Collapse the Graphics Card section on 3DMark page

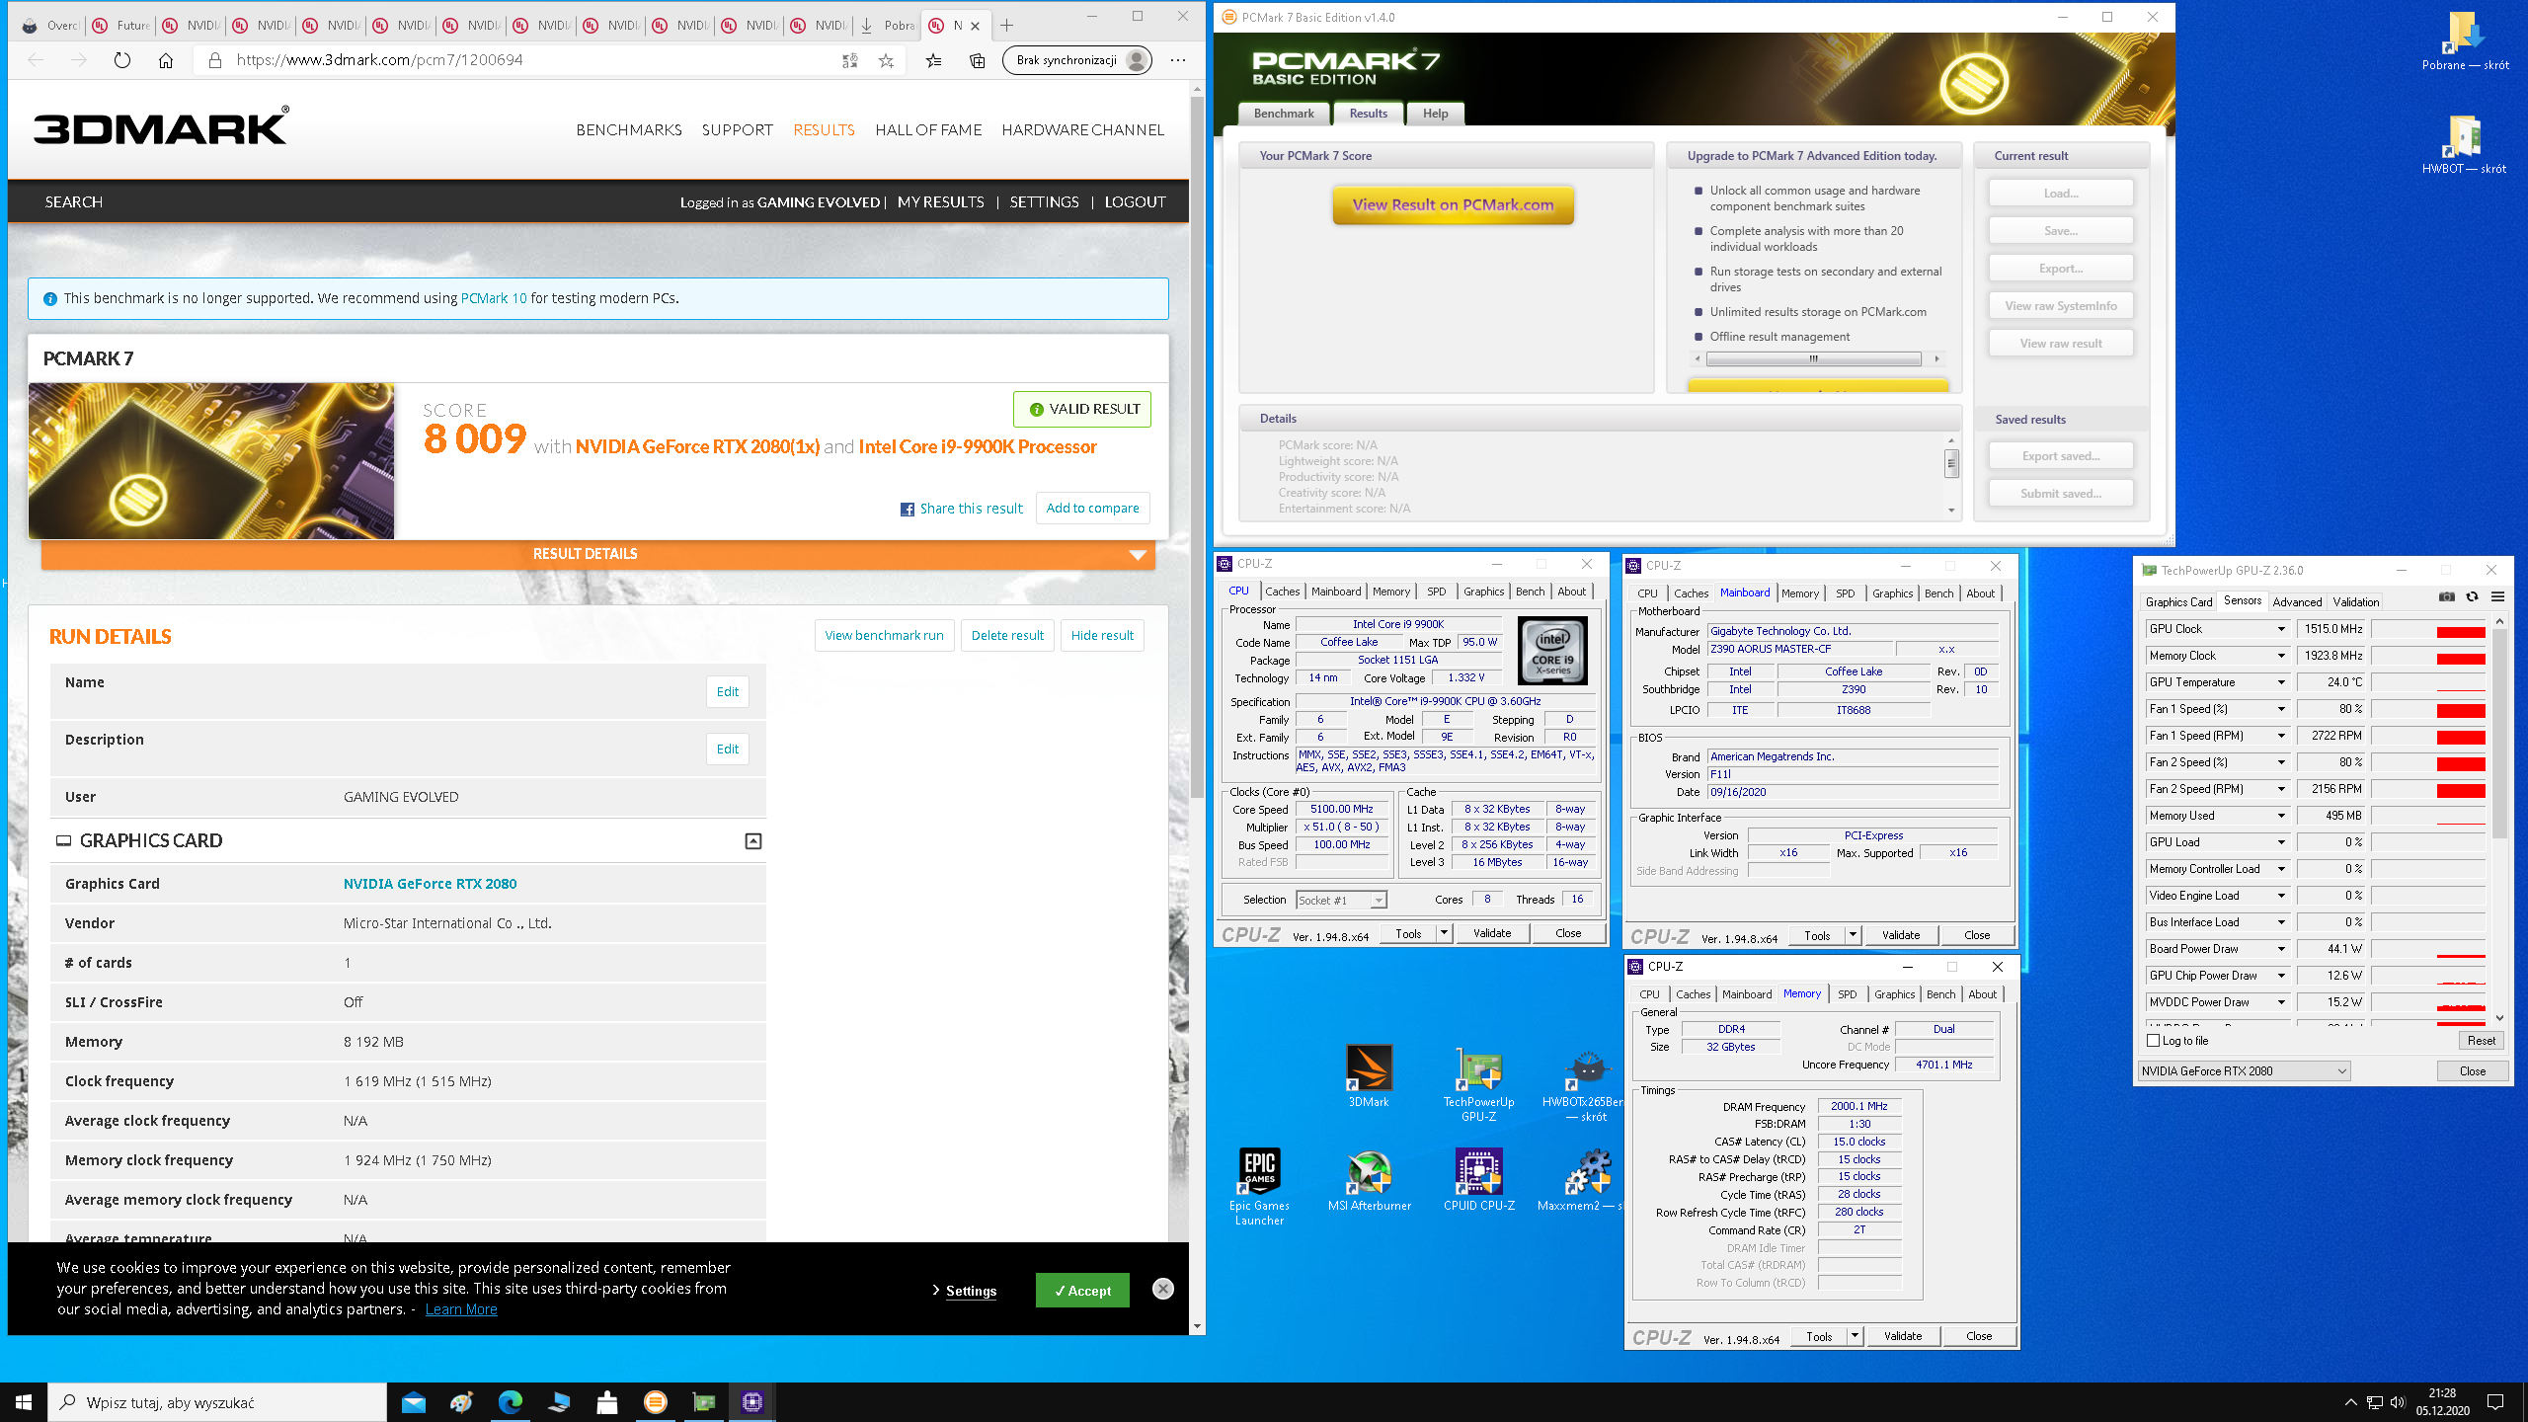(752, 841)
